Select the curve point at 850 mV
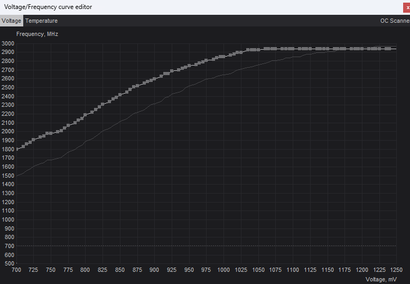The width and height of the screenshot is (410, 284). click(x=120, y=95)
